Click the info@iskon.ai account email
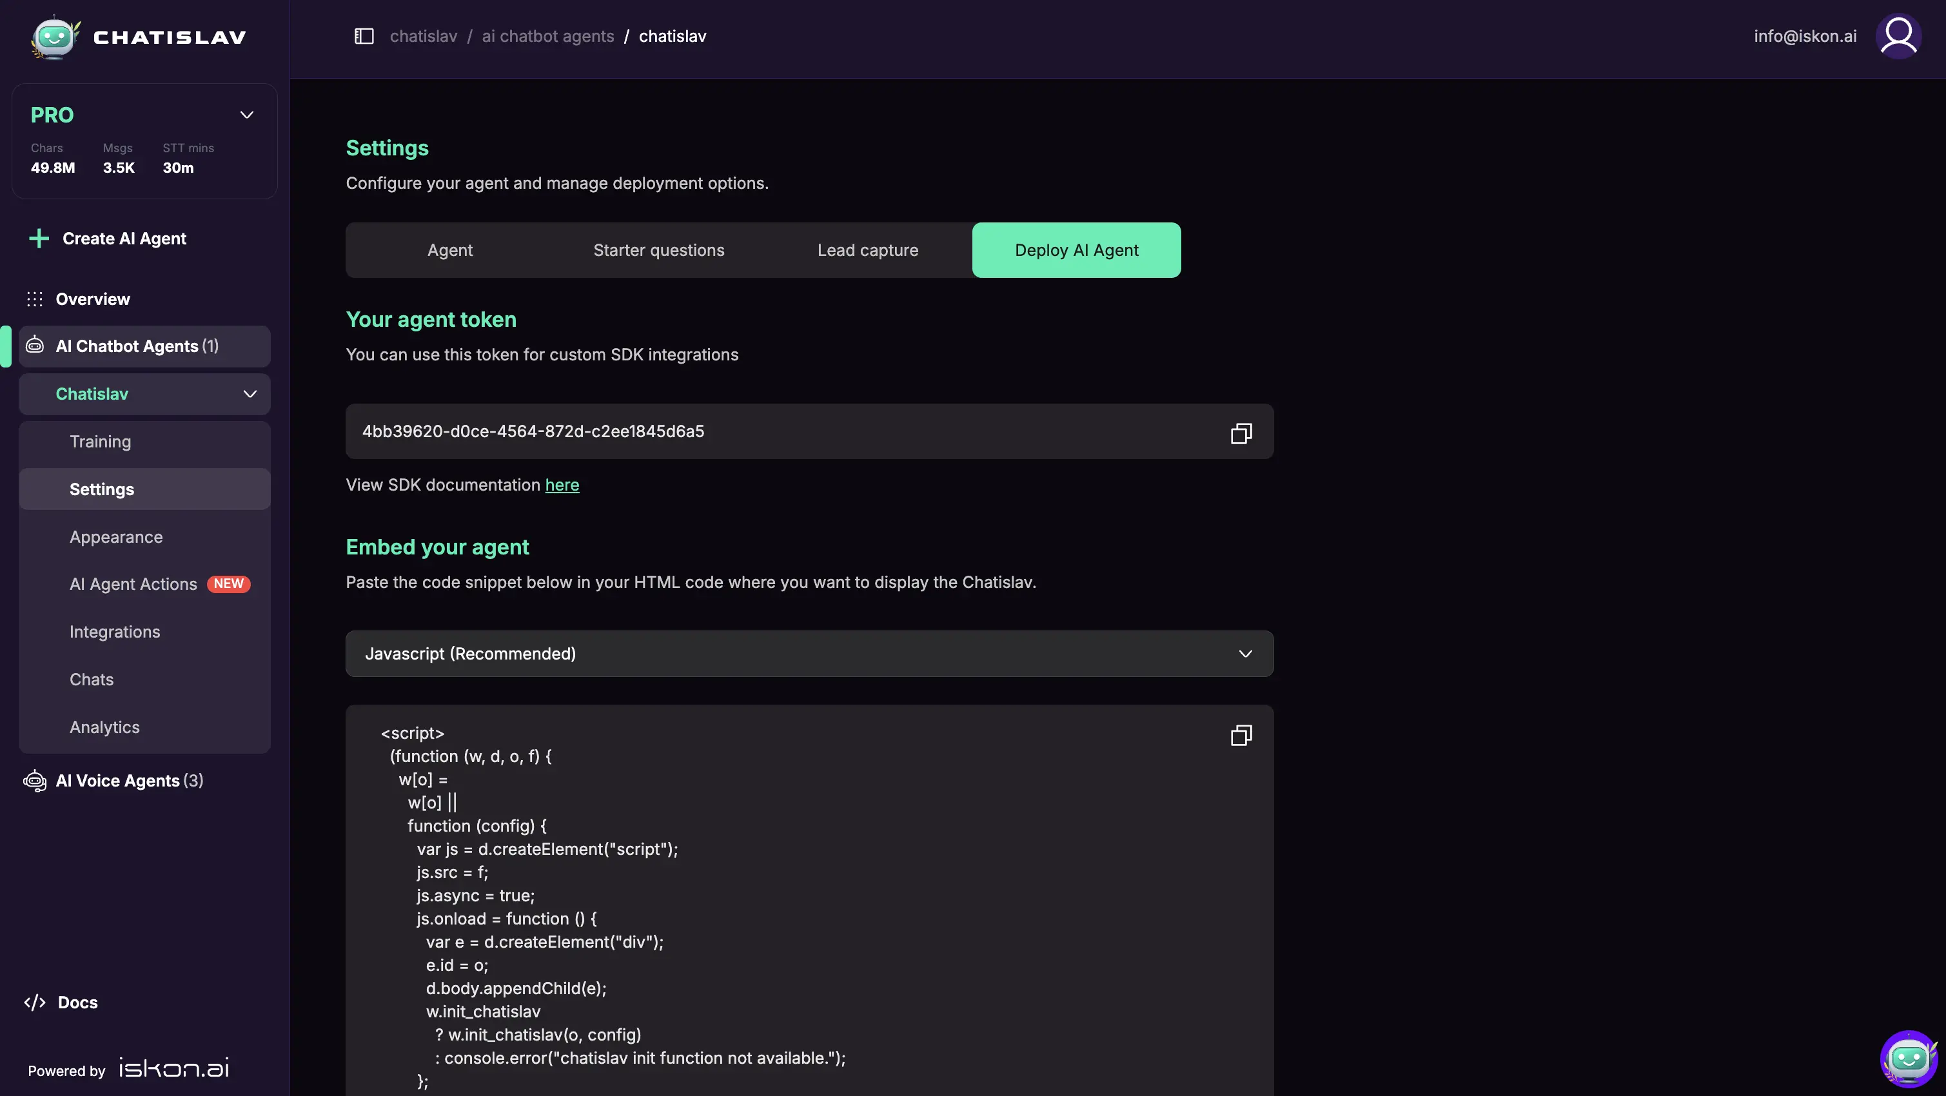This screenshot has height=1096, width=1946. point(1805,36)
